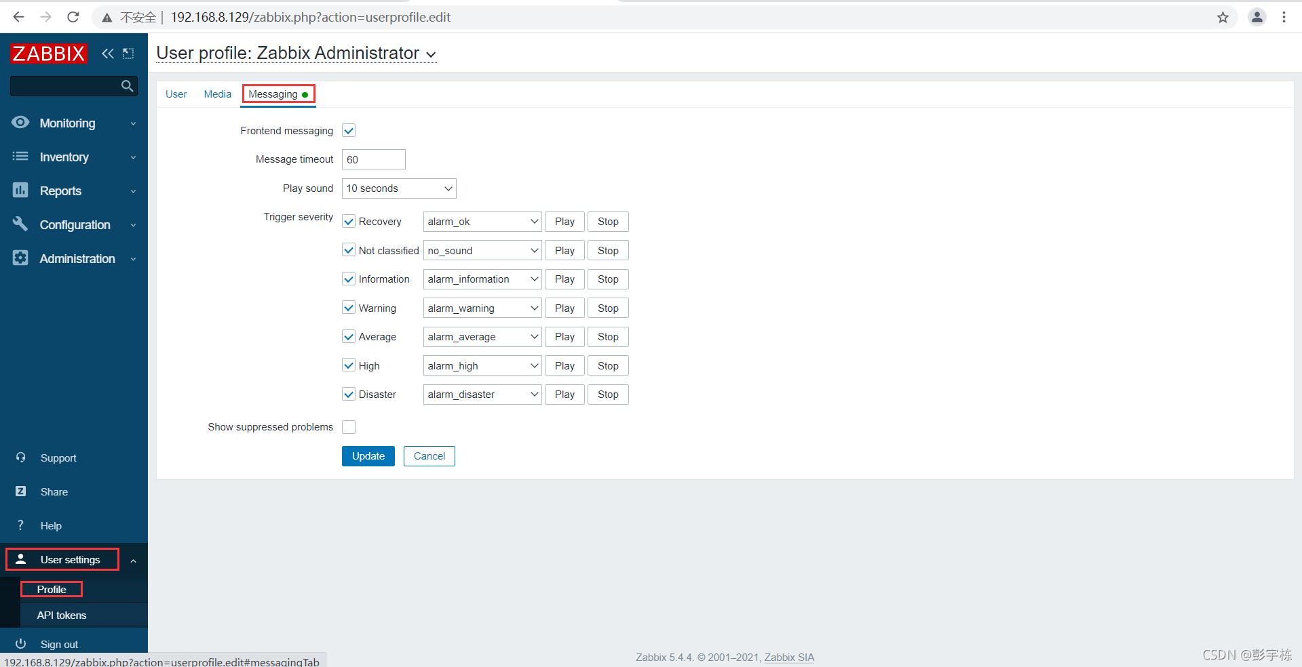Select the Messaging tab

tap(278, 94)
